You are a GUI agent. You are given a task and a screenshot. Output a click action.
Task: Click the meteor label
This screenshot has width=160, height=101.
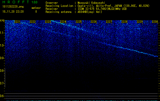click(x=36, y=8)
